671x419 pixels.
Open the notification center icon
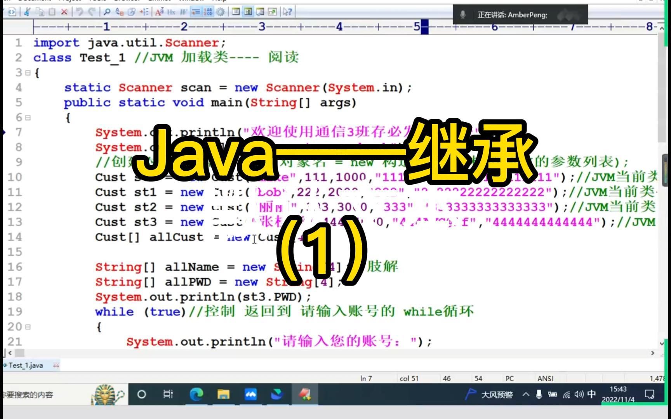click(649, 395)
